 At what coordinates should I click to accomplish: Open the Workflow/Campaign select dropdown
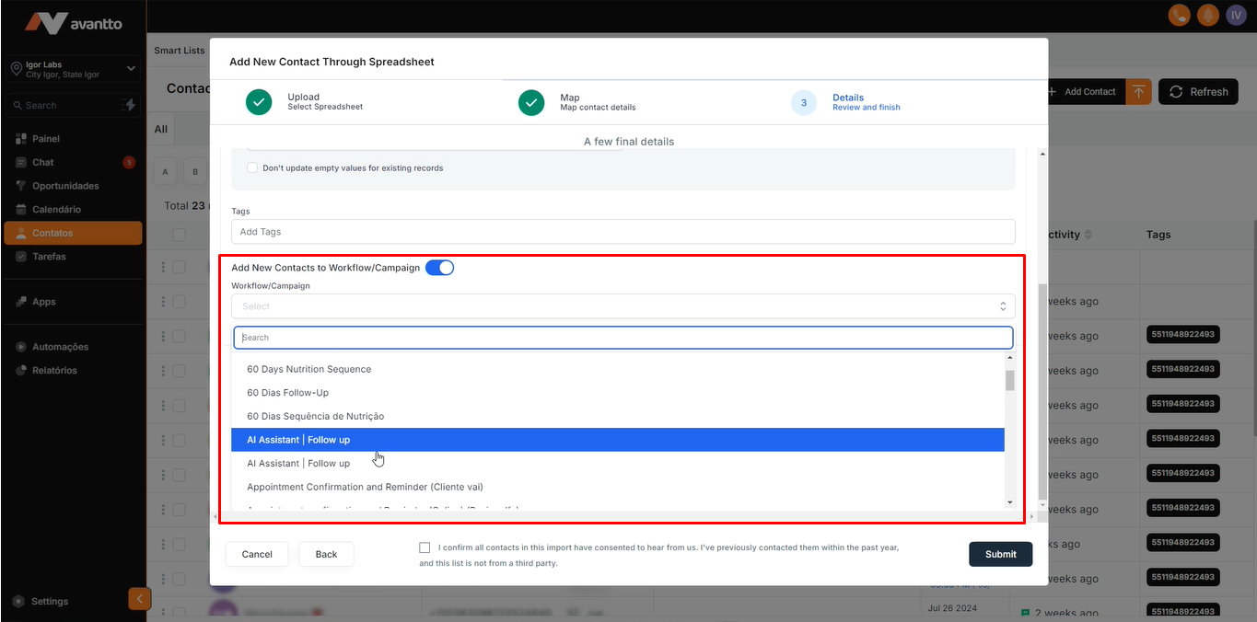point(623,306)
